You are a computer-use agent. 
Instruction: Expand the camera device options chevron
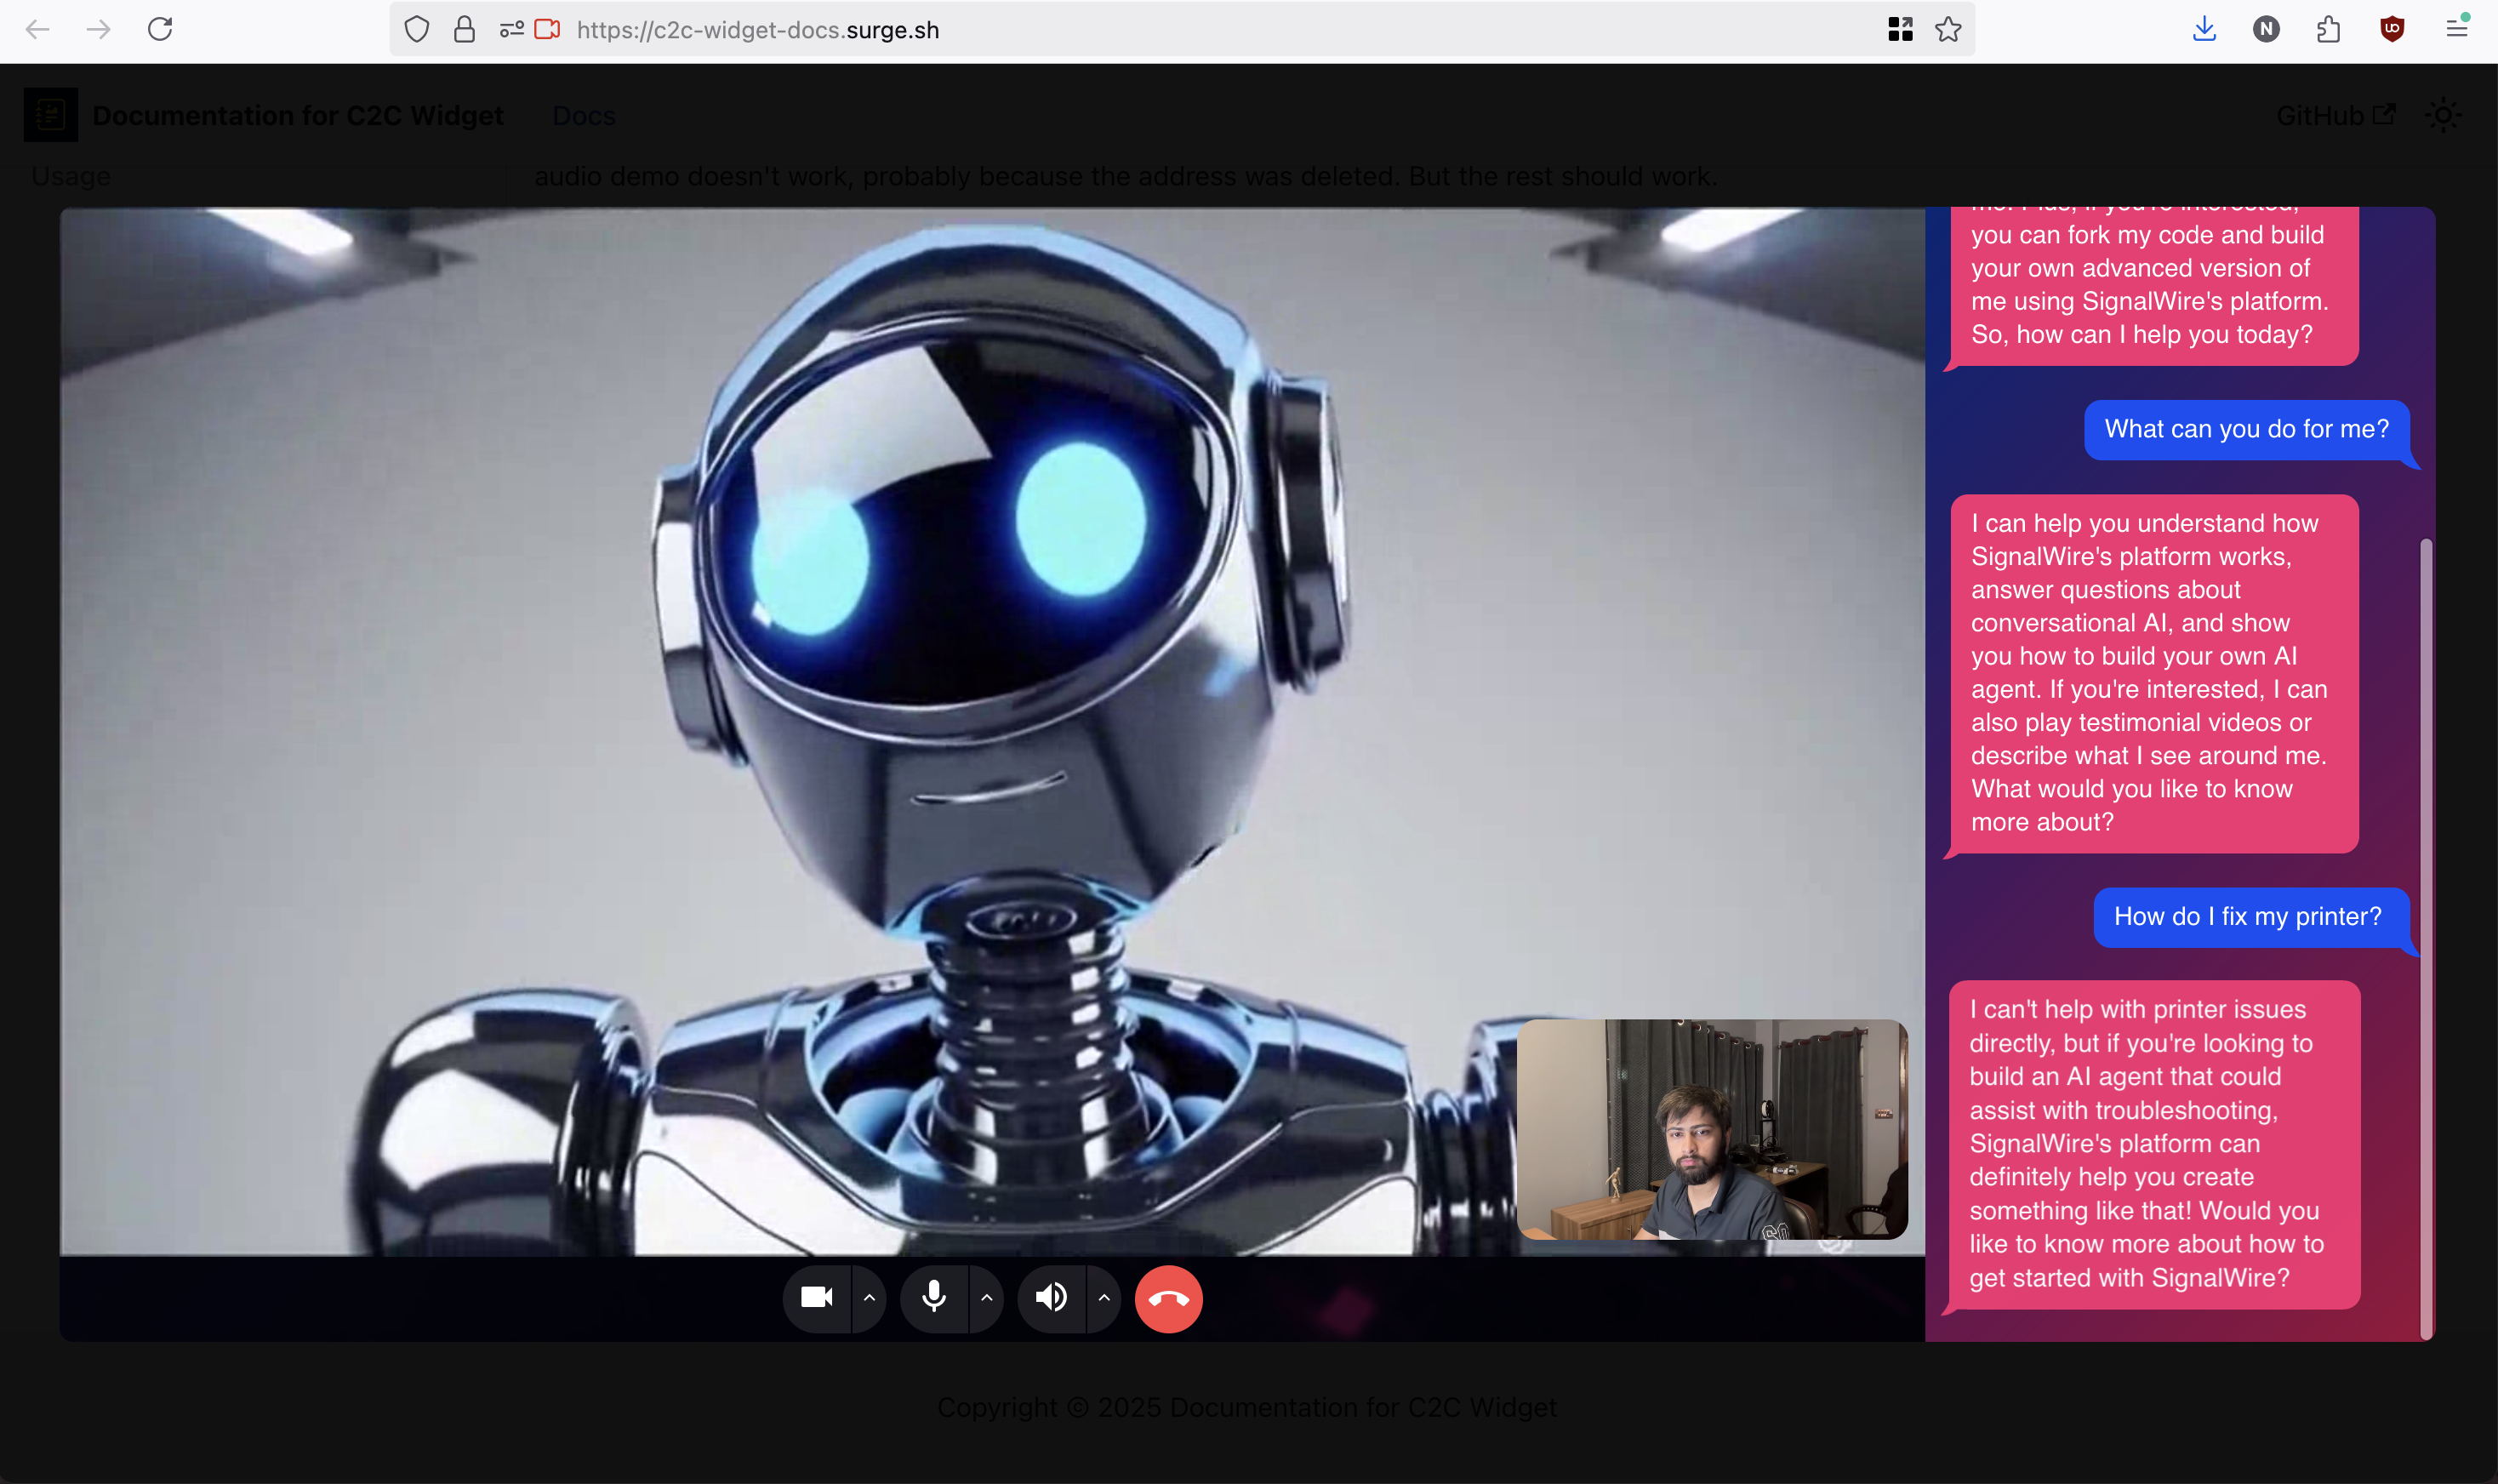coord(869,1298)
